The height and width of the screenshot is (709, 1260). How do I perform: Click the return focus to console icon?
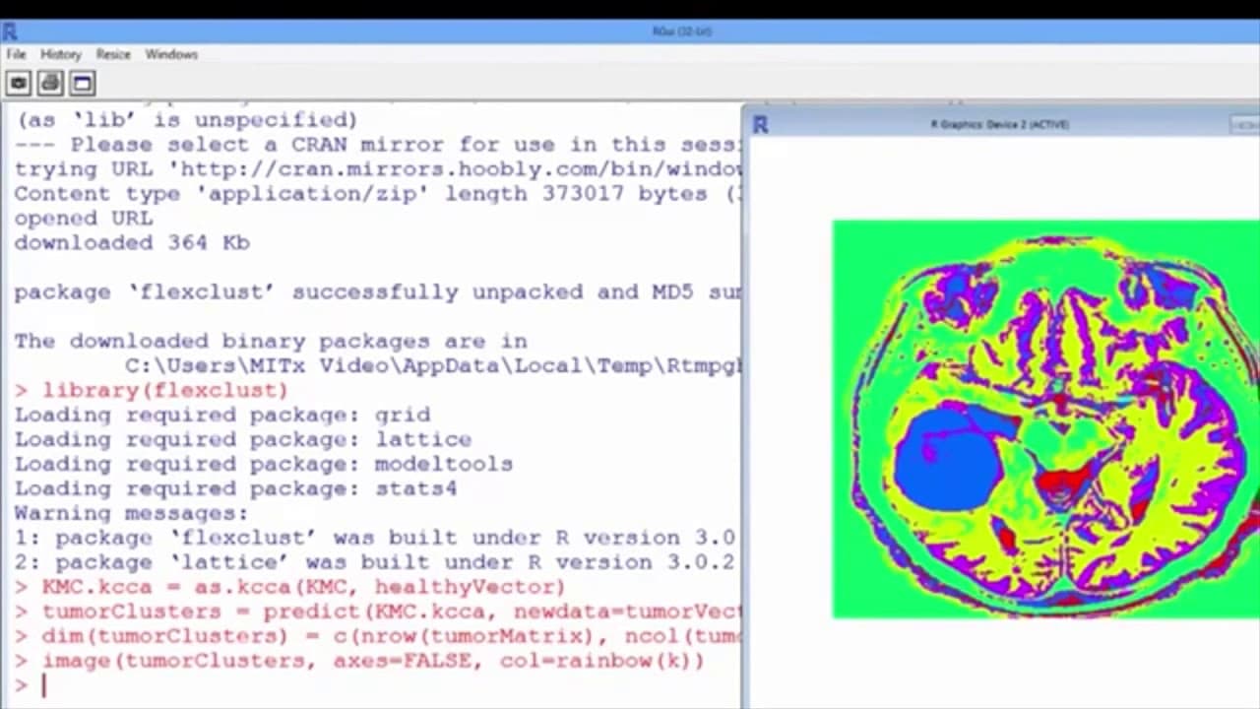82,84
